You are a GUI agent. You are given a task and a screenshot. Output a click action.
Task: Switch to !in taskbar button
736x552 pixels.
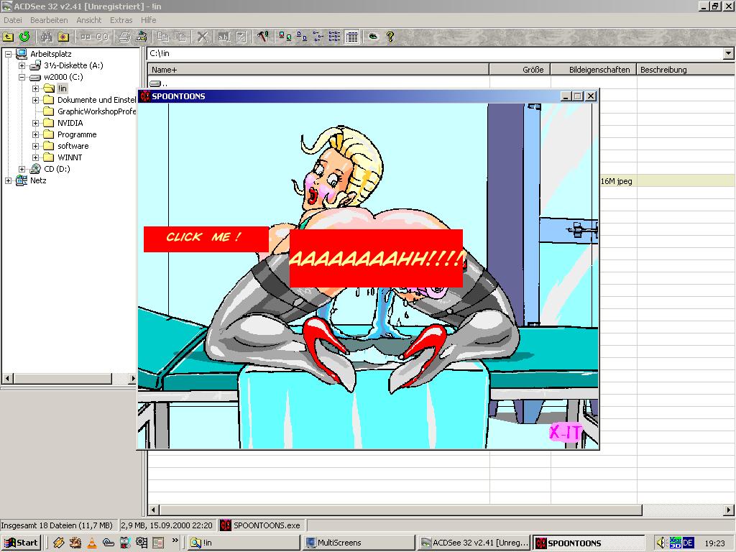click(244, 543)
